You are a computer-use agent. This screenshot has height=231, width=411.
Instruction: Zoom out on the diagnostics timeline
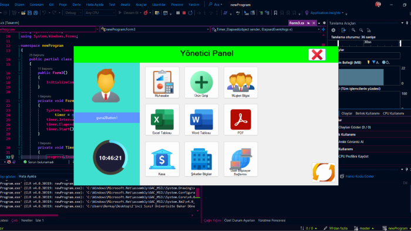click(361, 30)
